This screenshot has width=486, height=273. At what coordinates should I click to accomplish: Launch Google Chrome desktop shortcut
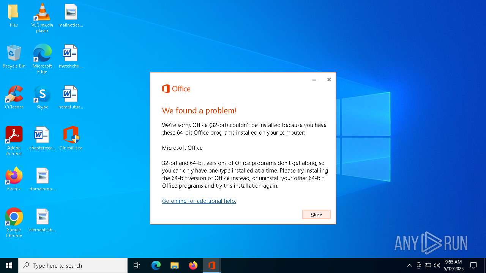(x=14, y=223)
